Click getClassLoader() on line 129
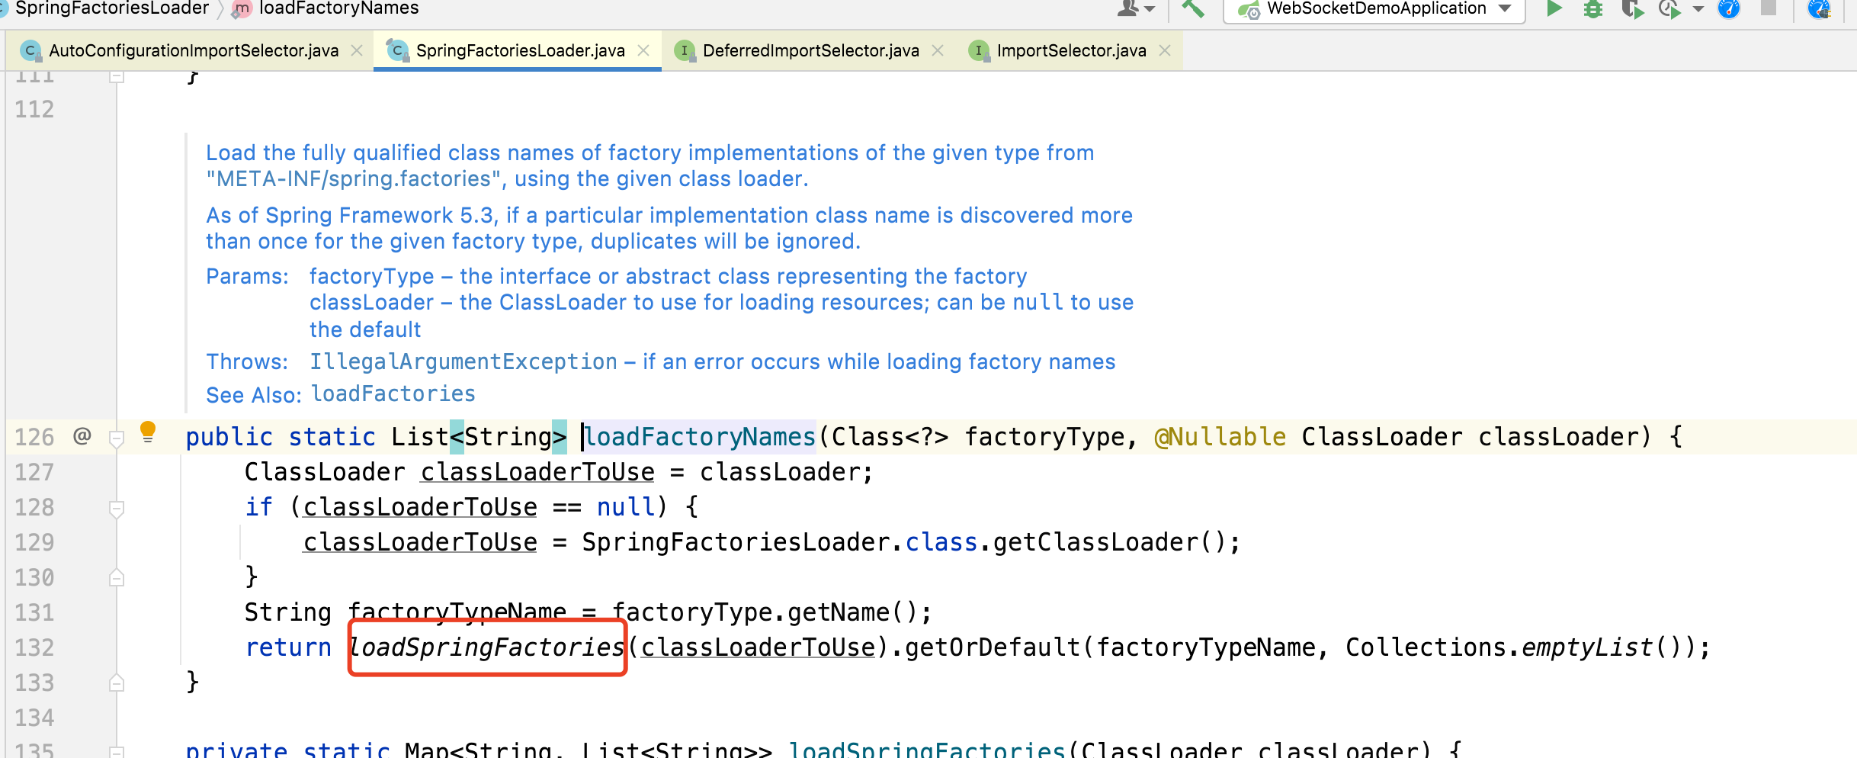The height and width of the screenshot is (758, 1857). click(1109, 542)
